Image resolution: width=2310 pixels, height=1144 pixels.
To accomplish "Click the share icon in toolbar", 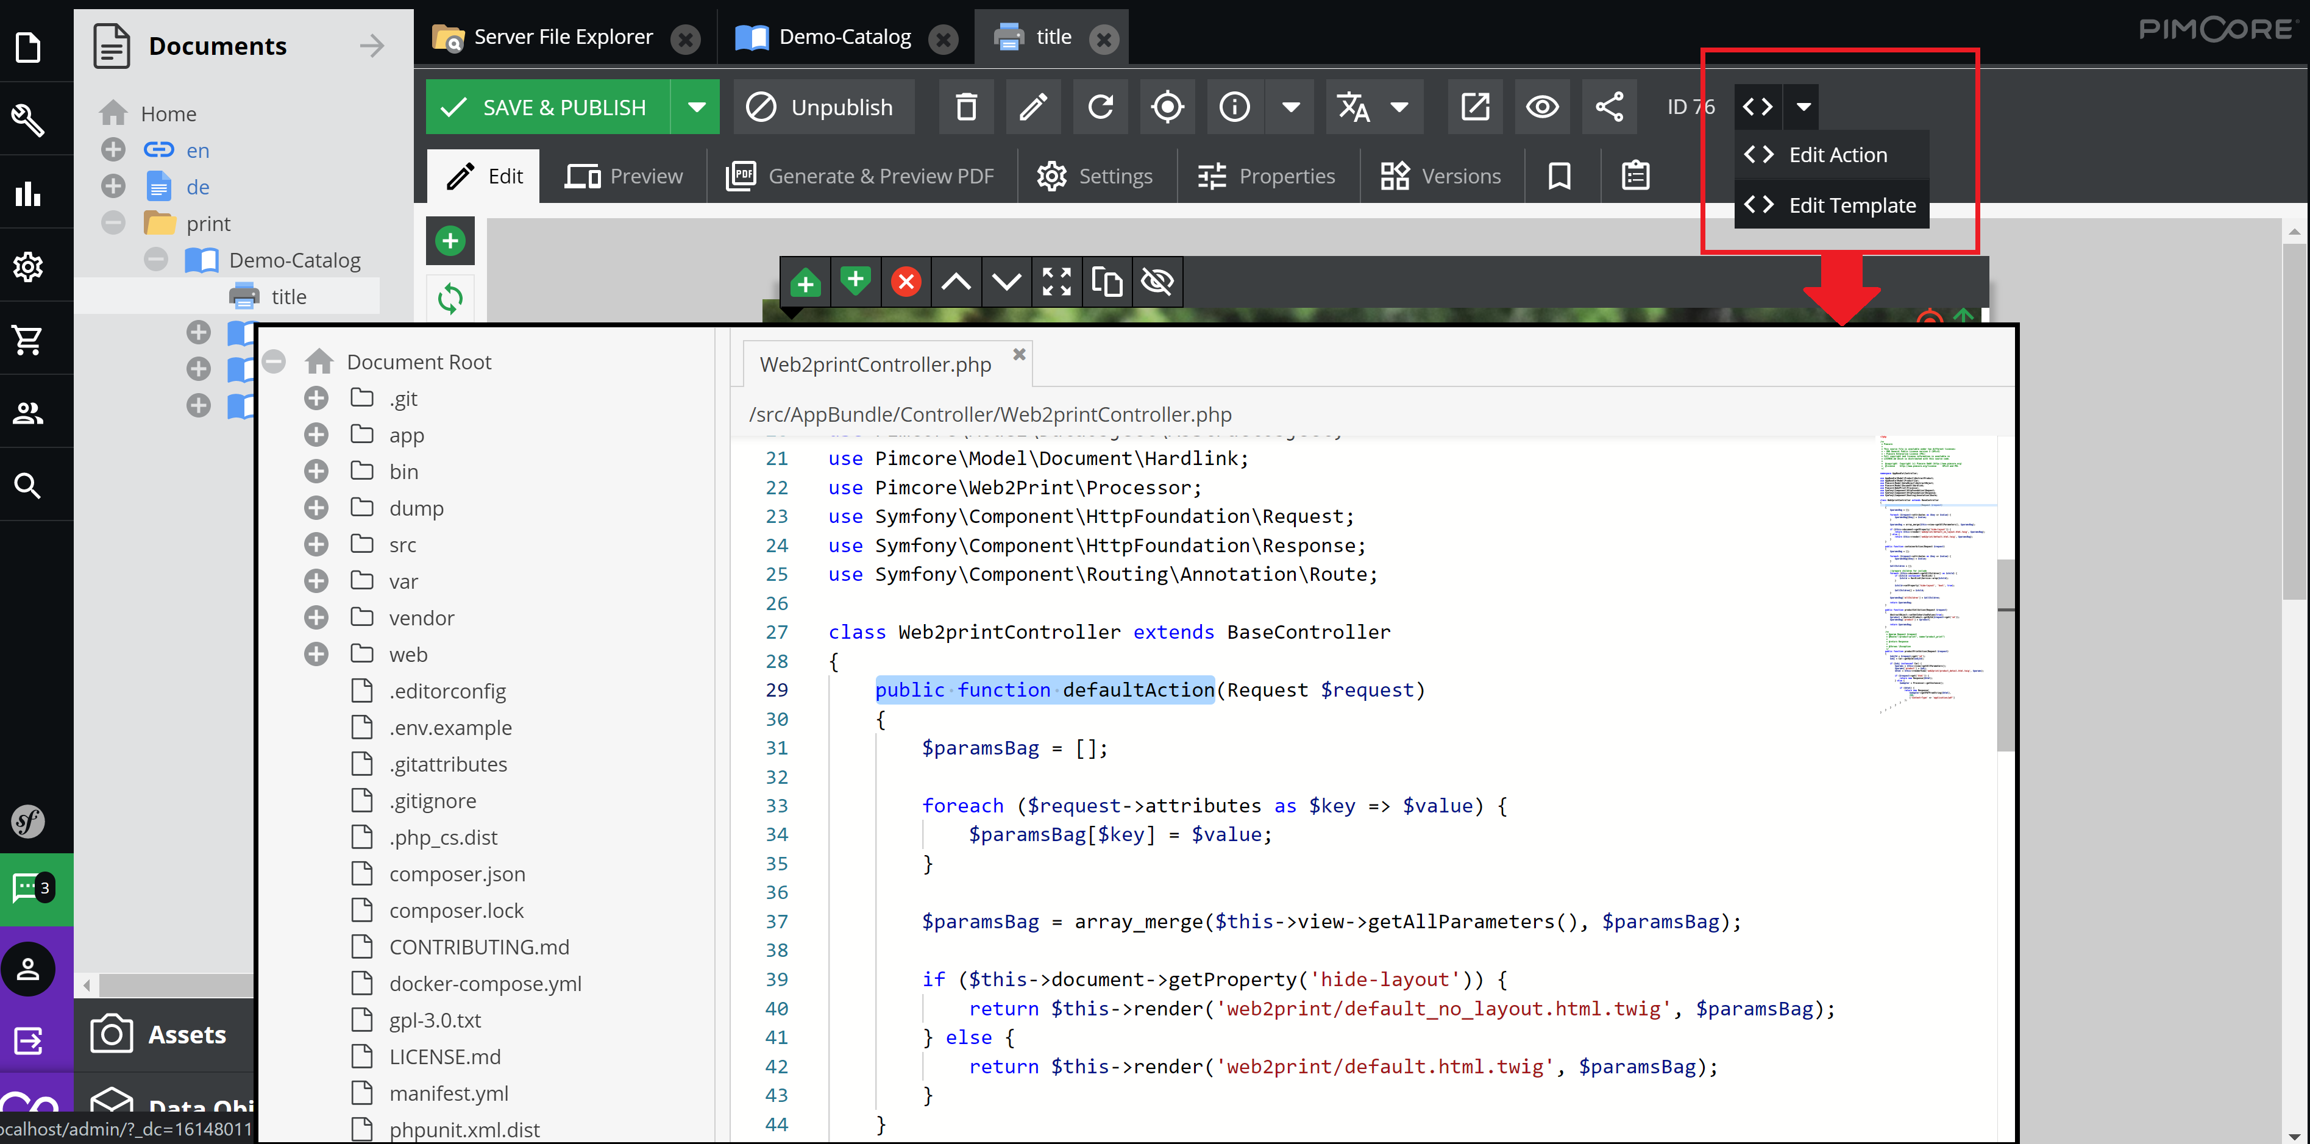I will point(1608,106).
